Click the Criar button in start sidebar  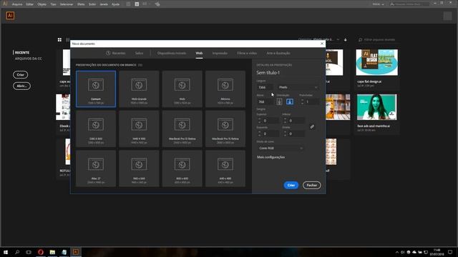(x=21, y=74)
